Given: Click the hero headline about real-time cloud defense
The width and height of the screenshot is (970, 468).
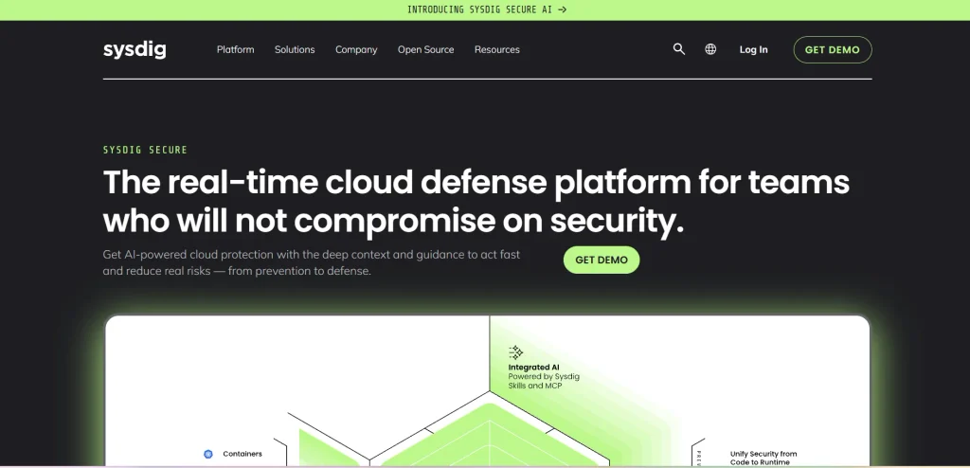Looking at the screenshot, I should pyautogui.click(x=476, y=201).
